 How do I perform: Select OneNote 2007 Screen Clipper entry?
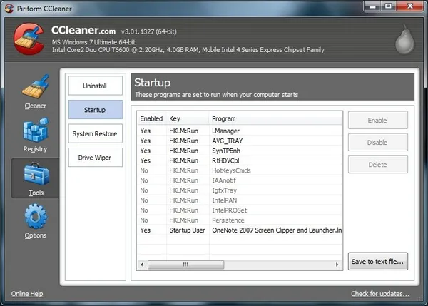click(x=240, y=230)
